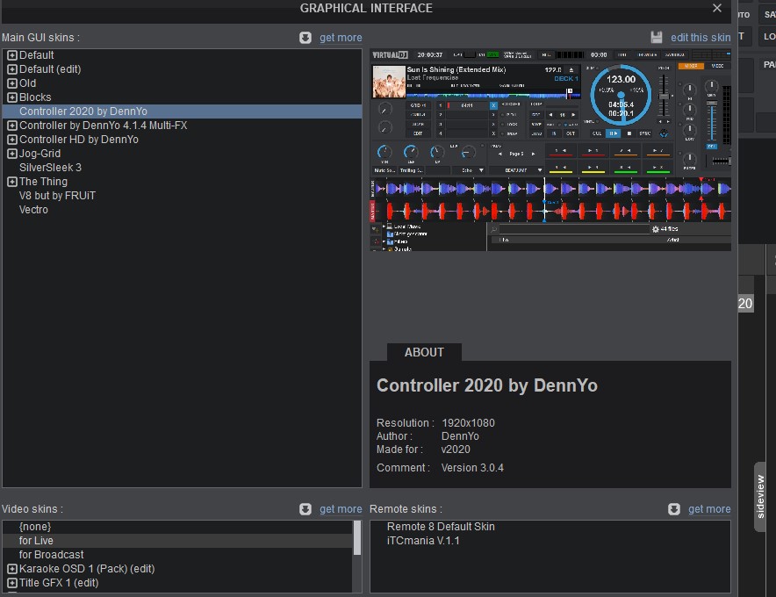The image size is (776, 597).
Task: Switch to the ABOUT tab
Action: point(424,352)
